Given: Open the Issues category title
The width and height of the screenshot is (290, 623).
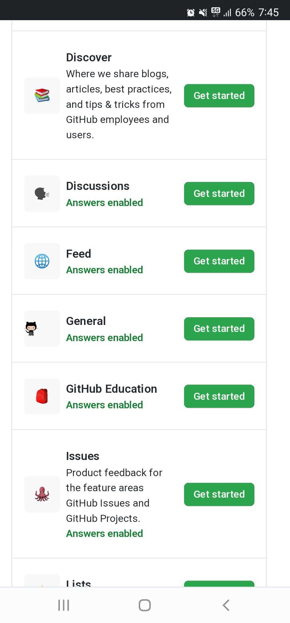Looking at the screenshot, I should pyautogui.click(x=82, y=455).
